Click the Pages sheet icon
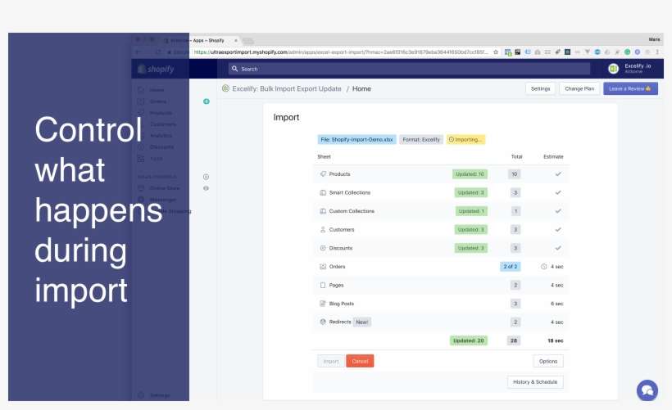 click(x=323, y=285)
